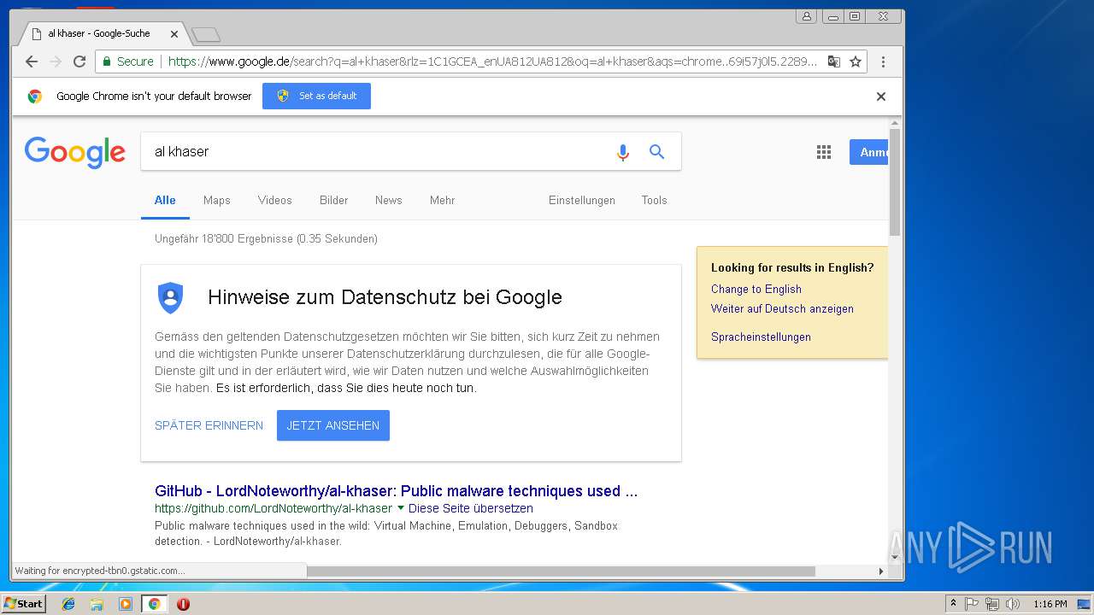
Task: Bookmark this page with the star icon
Action: (x=855, y=61)
